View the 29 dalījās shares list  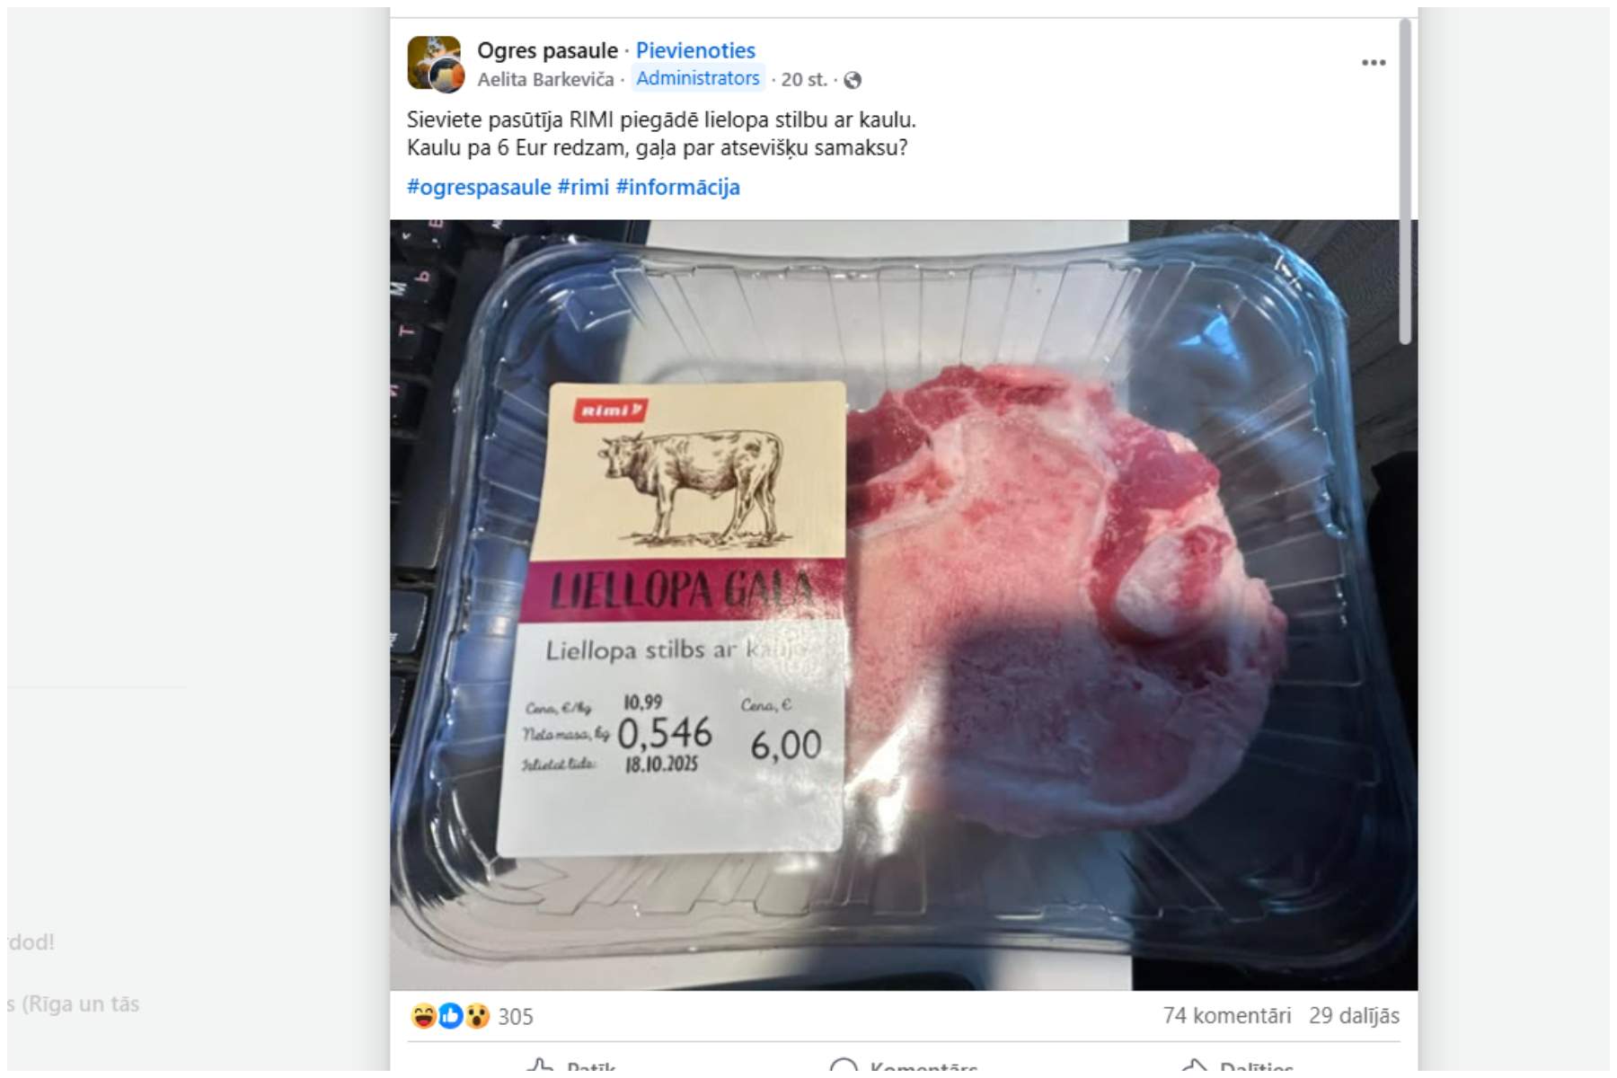pyautogui.click(x=1354, y=1015)
